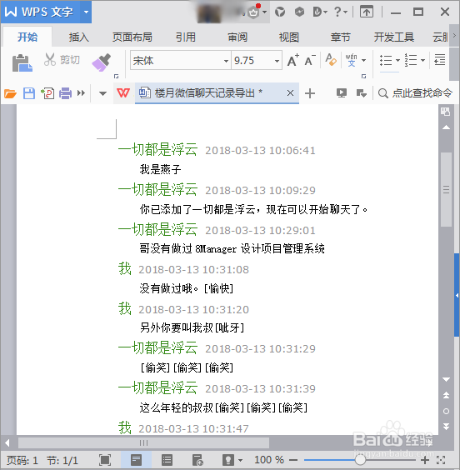Open the WPS home W tab

click(123, 93)
